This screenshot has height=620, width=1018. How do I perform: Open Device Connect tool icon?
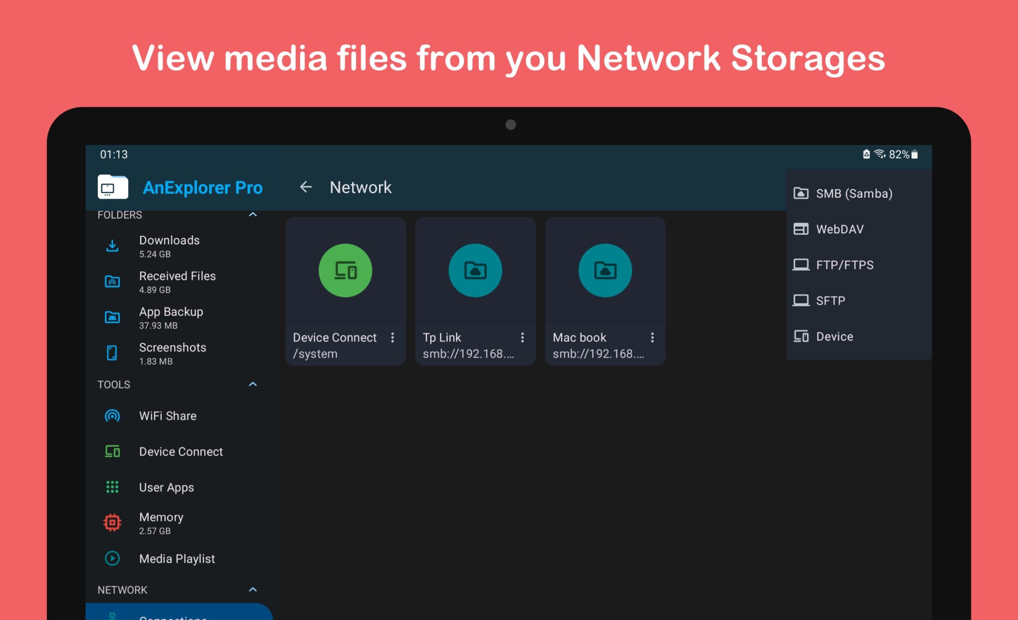pos(112,451)
